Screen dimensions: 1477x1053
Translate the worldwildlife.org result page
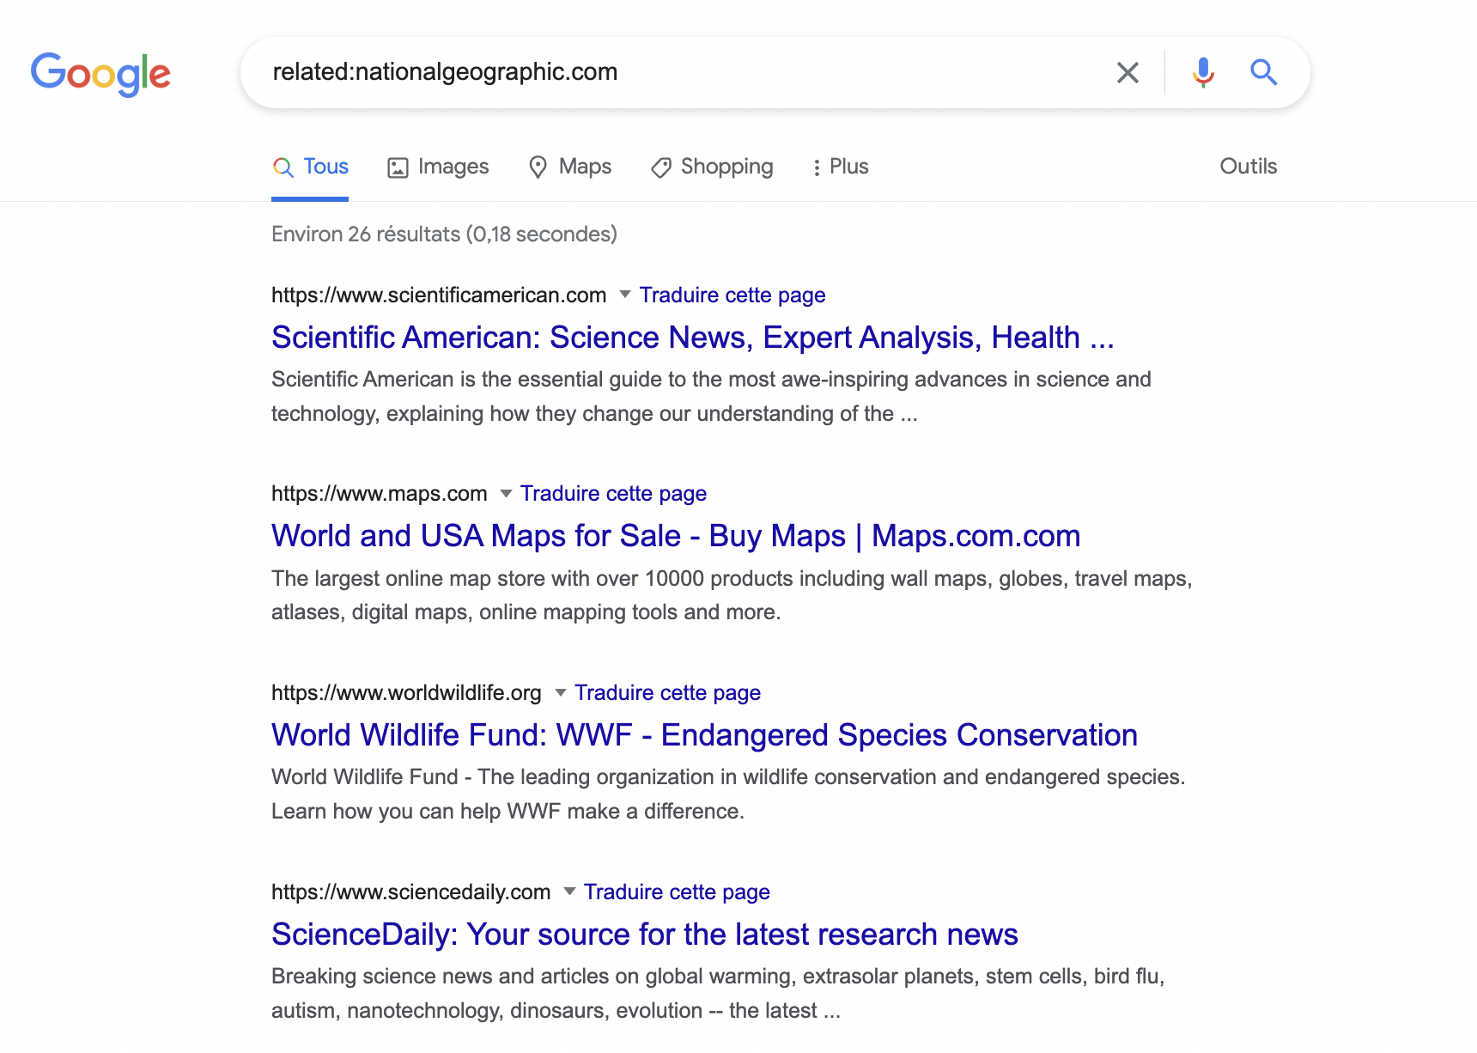[x=667, y=693]
